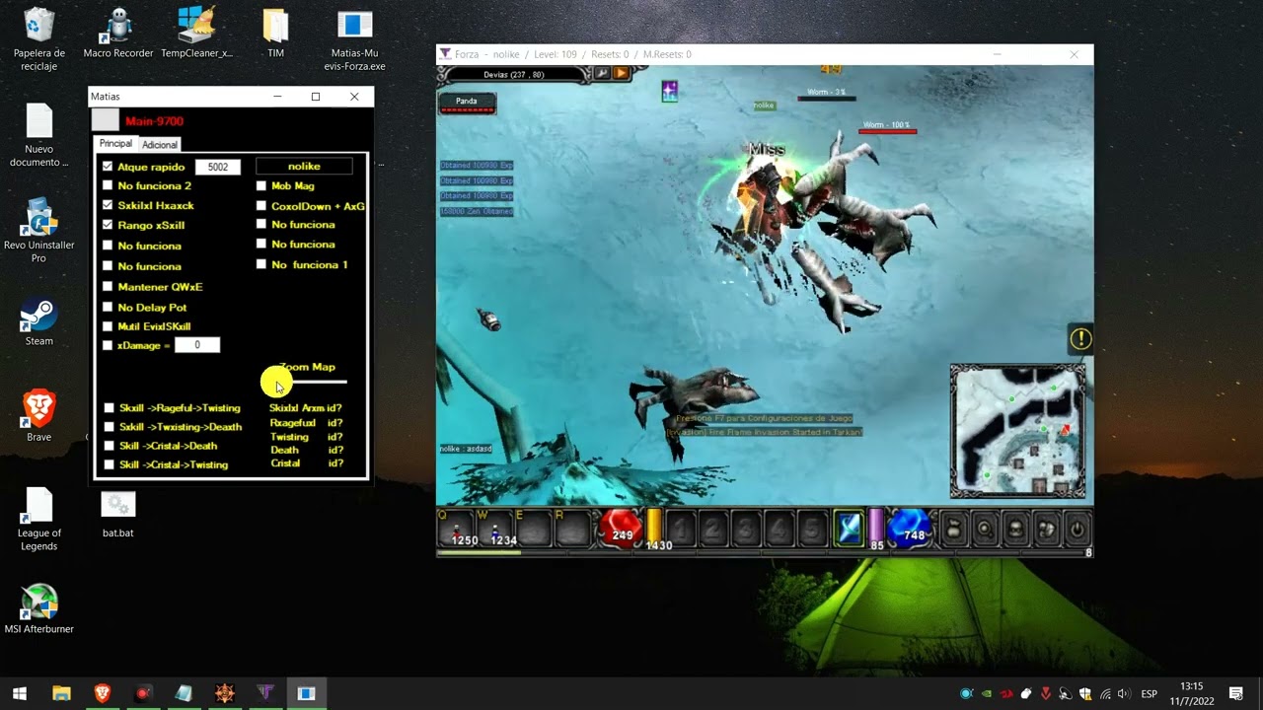
Task: Select the Panda pet status panel
Action: click(467, 103)
